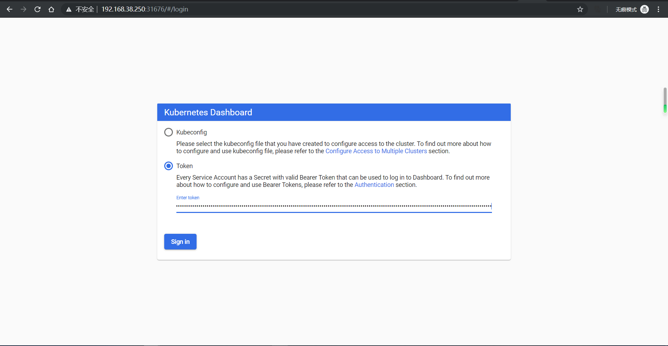Click the browser forward arrow
Viewport: 668px width, 346px height.
(23, 9)
